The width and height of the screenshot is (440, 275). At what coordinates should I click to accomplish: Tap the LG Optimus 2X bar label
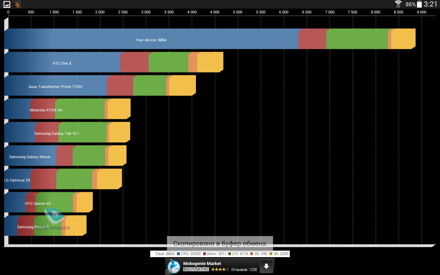click(17, 180)
